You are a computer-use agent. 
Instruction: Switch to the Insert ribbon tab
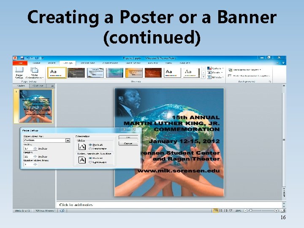pyautogui.click(x=52, y=63)
